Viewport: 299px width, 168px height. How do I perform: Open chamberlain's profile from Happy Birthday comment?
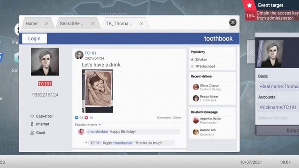pos(98,132)
